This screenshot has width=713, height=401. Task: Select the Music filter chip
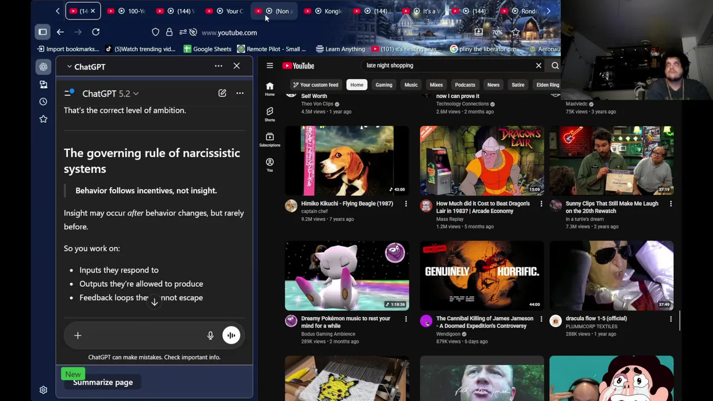tap(411, 85)
